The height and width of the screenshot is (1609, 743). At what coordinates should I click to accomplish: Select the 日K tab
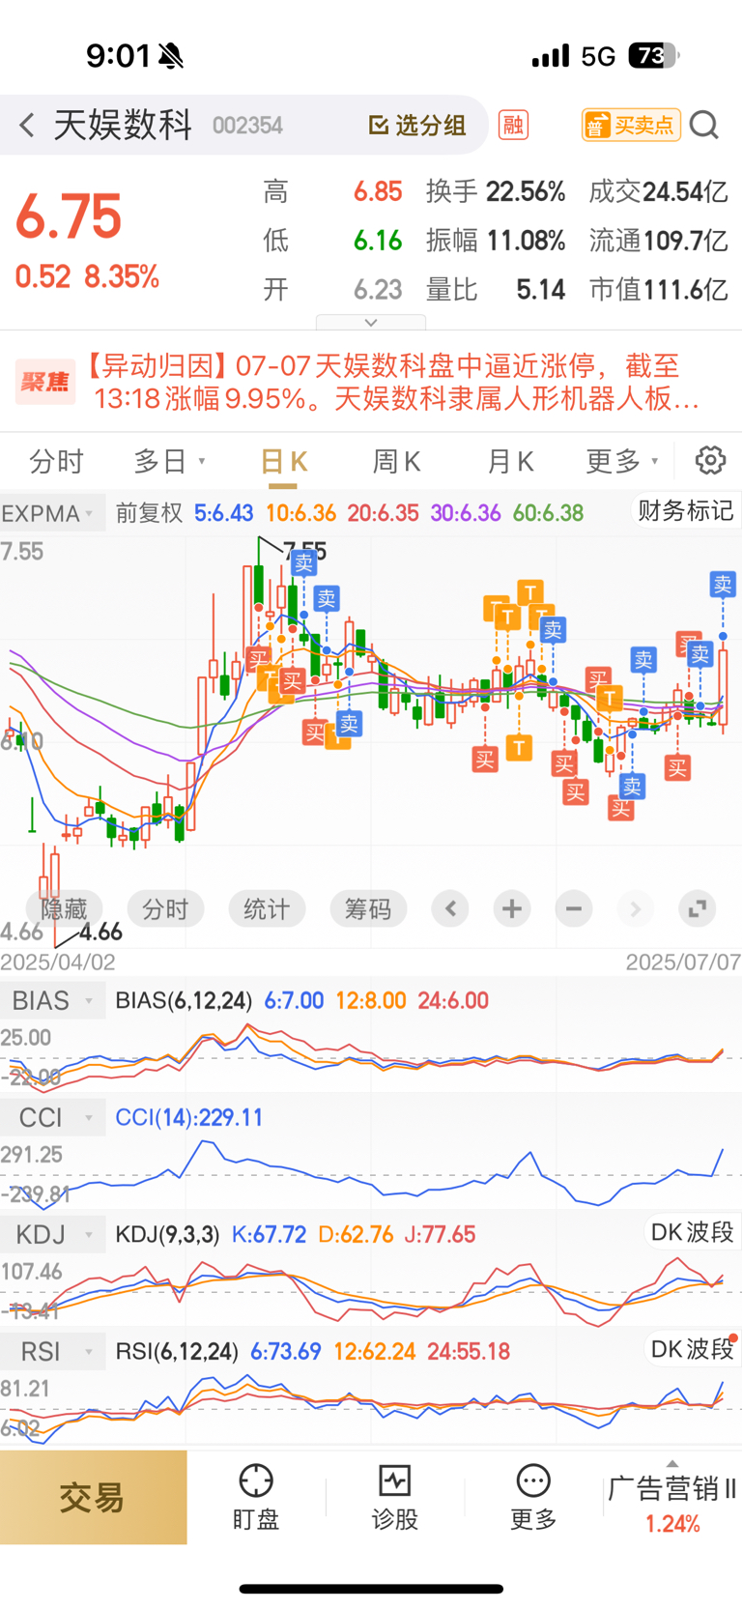point(283,462)
